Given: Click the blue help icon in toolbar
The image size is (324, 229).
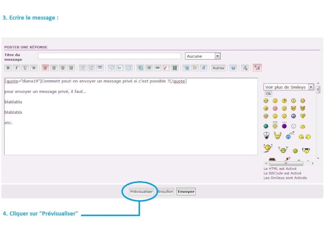Looking at the screenshot, I should 233,68.
